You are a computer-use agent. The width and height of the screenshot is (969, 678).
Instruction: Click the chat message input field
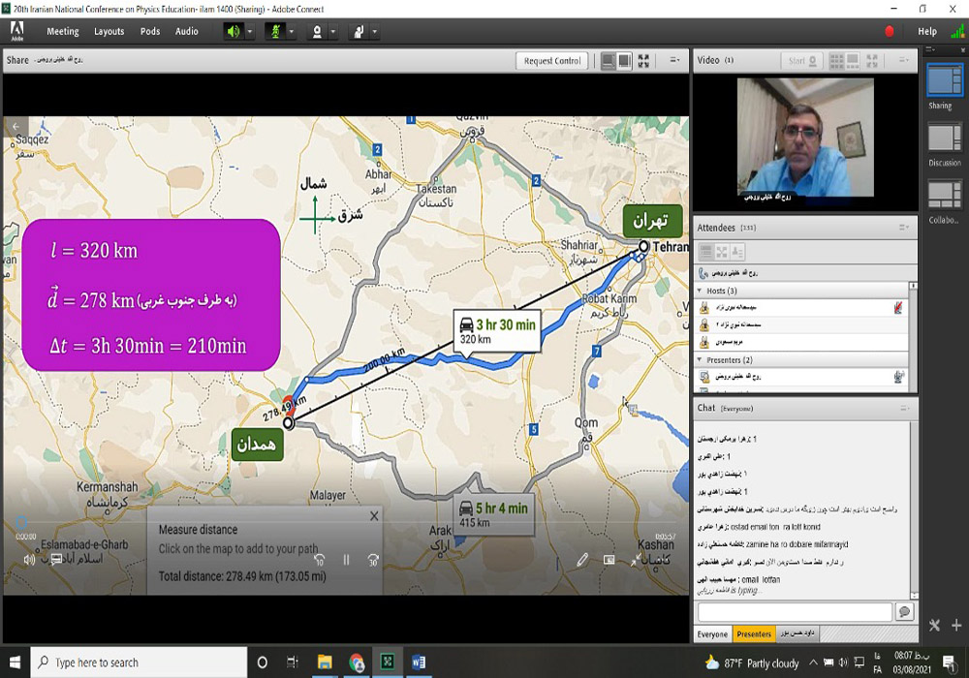pyautogui.click(x=795, y=612)
